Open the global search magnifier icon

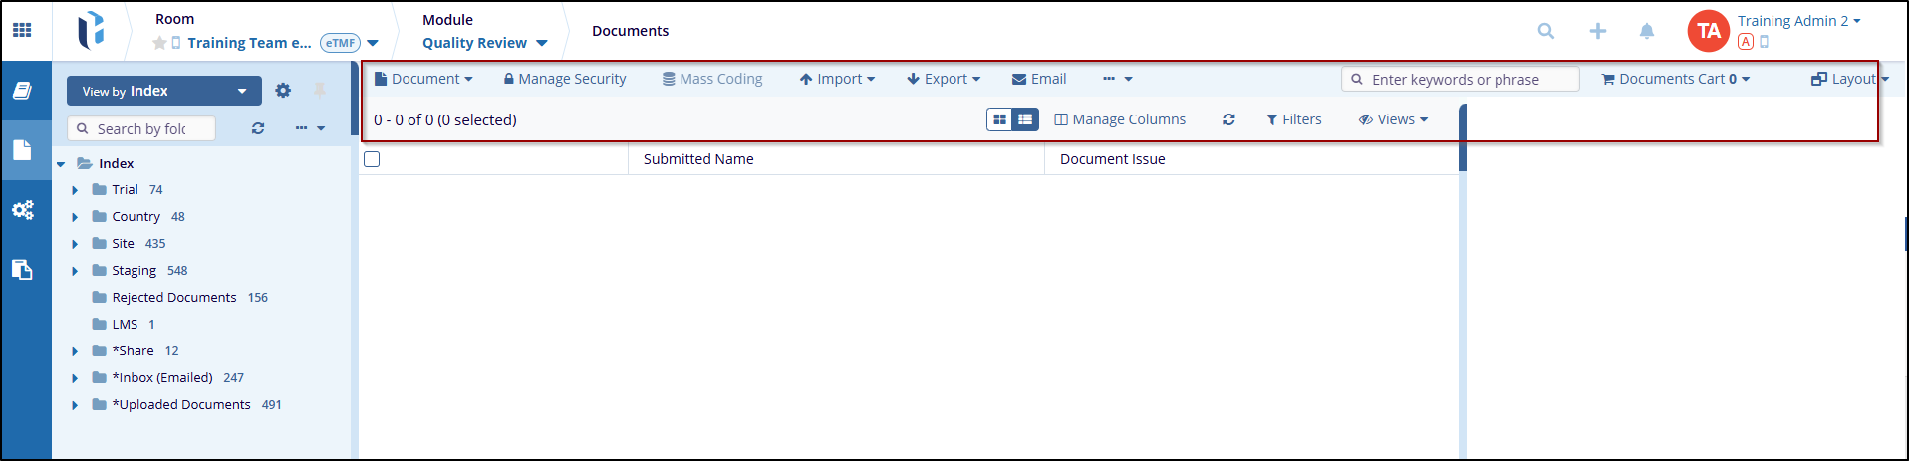[x=1546, y=31]
